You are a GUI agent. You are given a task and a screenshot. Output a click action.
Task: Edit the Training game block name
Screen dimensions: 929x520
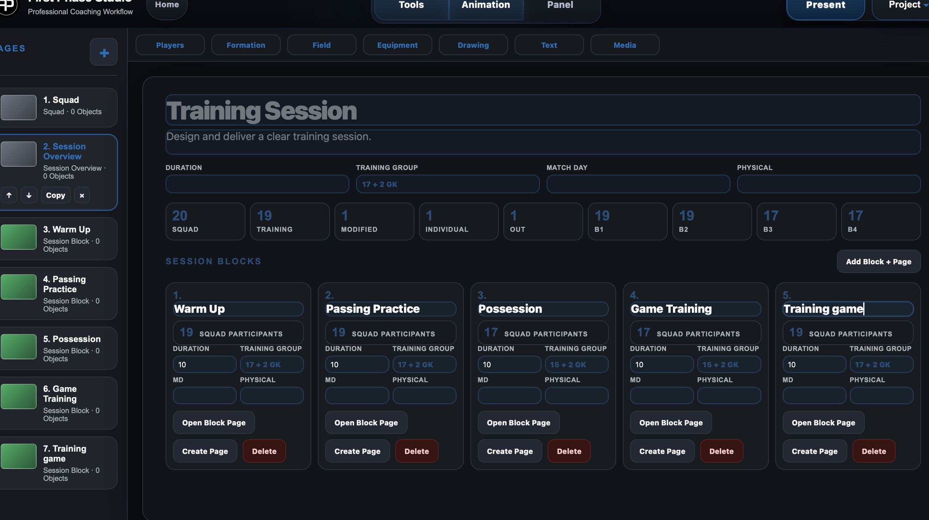point(848,309)
